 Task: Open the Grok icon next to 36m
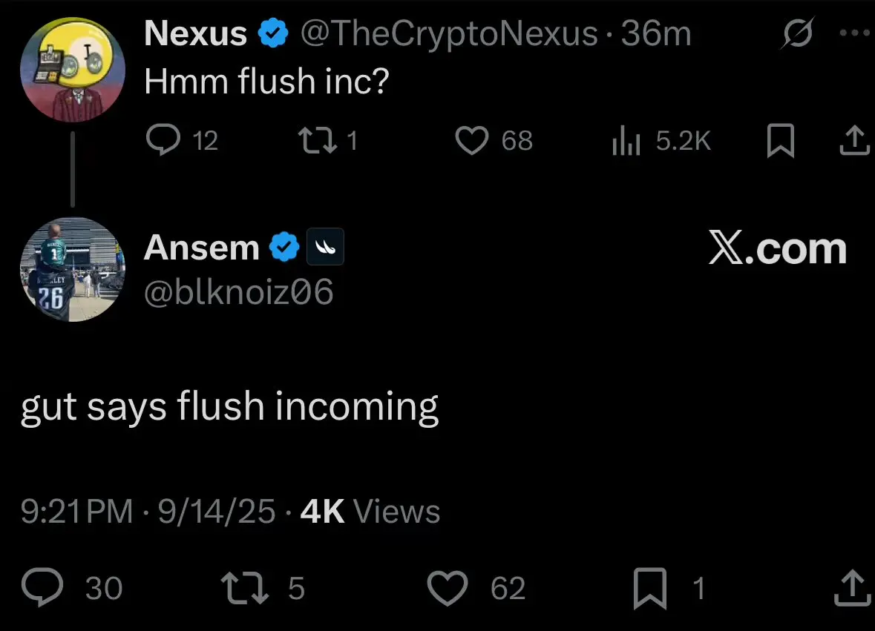[x=798, y=33]
